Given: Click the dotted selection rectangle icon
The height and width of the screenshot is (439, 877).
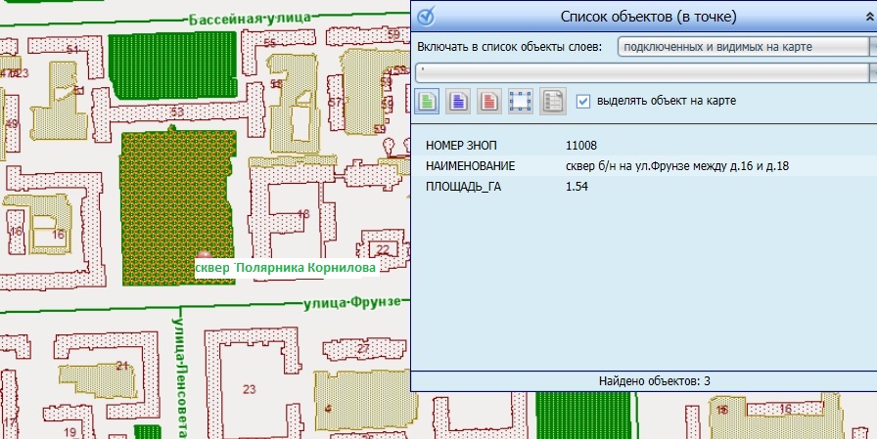Looking at the screenshot, I should click(x=521, y=101).
